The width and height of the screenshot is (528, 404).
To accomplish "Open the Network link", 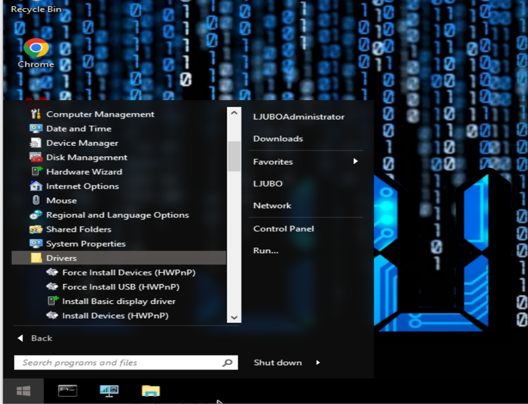I will click(x=272, y=205).
